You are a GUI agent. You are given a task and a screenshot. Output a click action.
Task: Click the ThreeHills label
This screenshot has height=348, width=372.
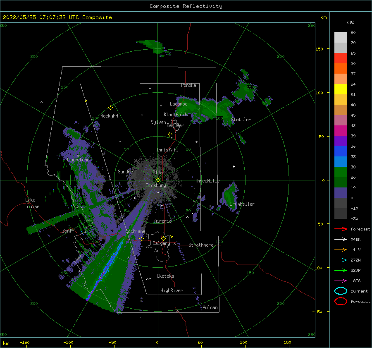point(207,181)
